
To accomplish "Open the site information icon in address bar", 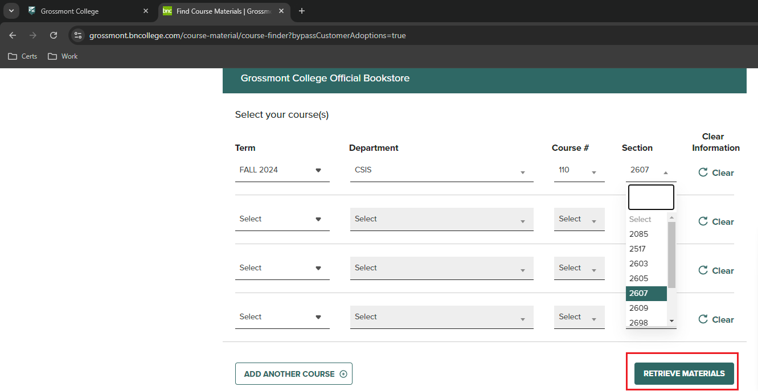I will [x=79, y=35].
